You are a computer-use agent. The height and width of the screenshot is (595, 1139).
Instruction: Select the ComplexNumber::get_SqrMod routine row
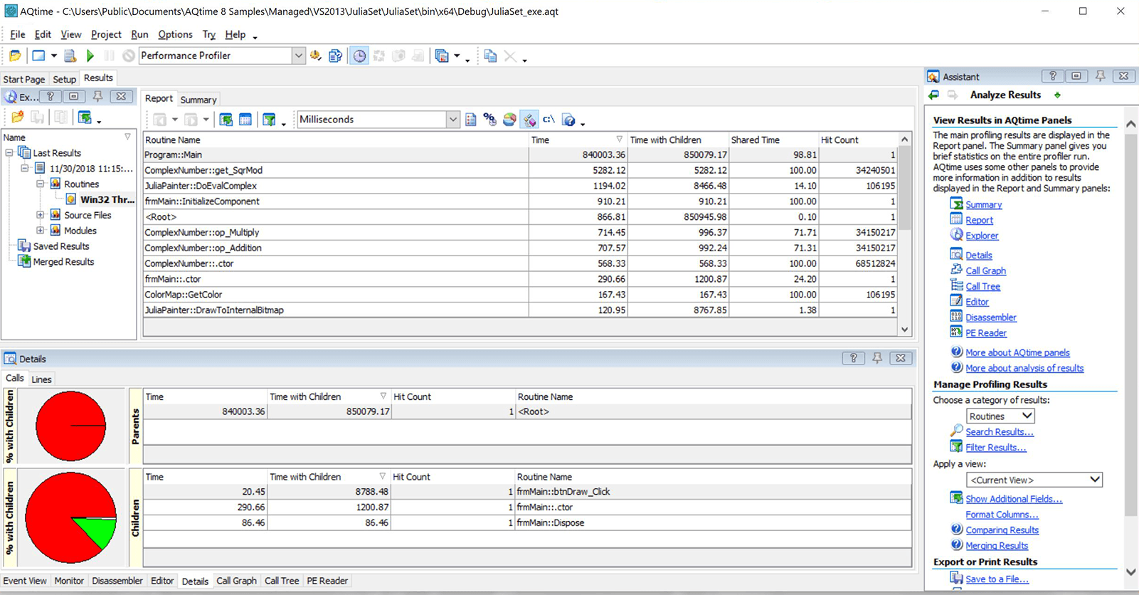[x=519, y=171]
